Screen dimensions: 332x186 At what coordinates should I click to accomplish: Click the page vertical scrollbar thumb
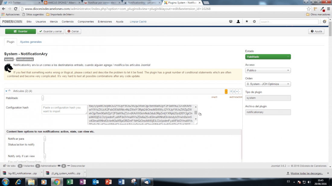[x=330, y=29]
